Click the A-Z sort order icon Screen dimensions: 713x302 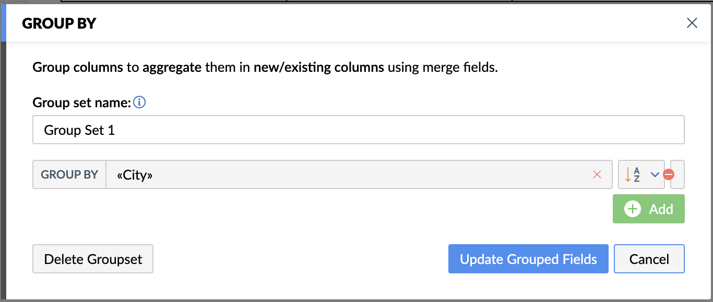pos(637,174)
